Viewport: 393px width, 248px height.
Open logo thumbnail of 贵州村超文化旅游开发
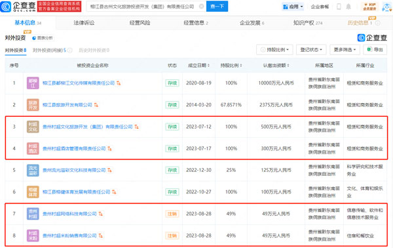click(x=33, y=127)
